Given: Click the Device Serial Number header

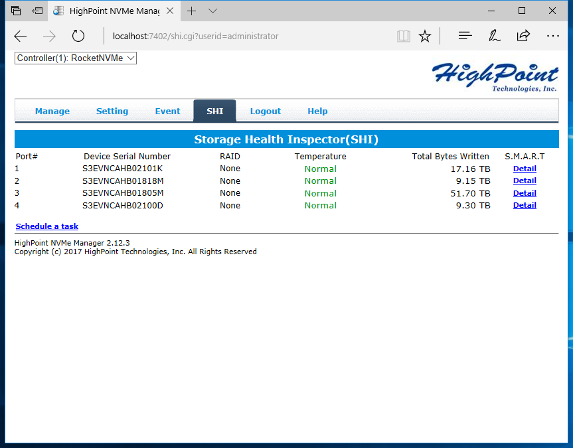Looking at the screenshot, I should [127, 157].
